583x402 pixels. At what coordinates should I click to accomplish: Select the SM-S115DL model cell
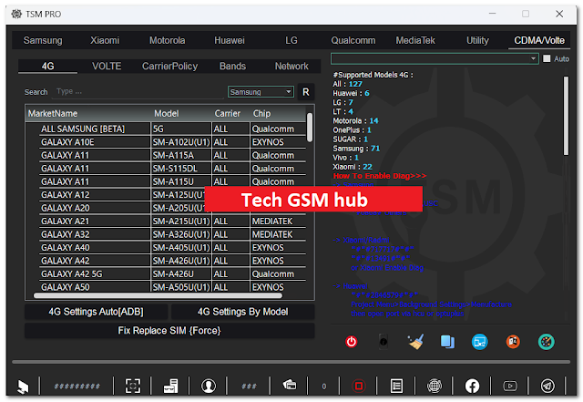click(x=181, y=169)
